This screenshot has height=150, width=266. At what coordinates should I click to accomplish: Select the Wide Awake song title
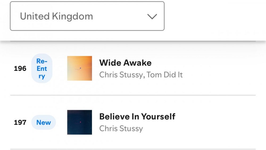(x=125, y=63)
